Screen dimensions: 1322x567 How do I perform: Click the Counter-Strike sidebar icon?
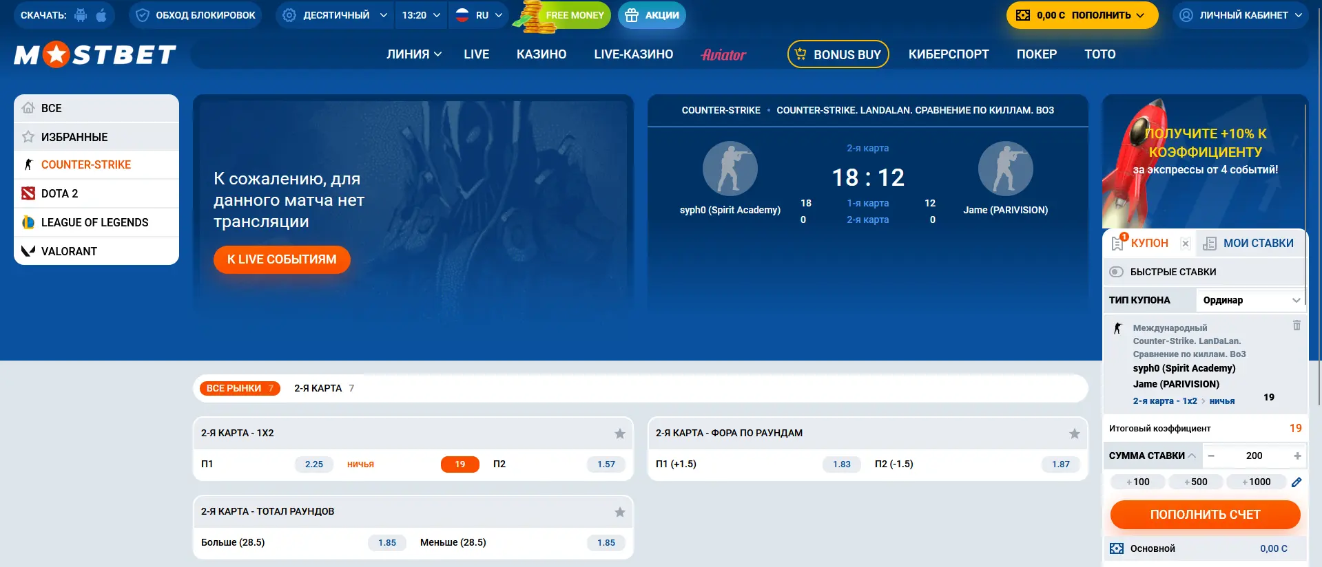[28, 164]
